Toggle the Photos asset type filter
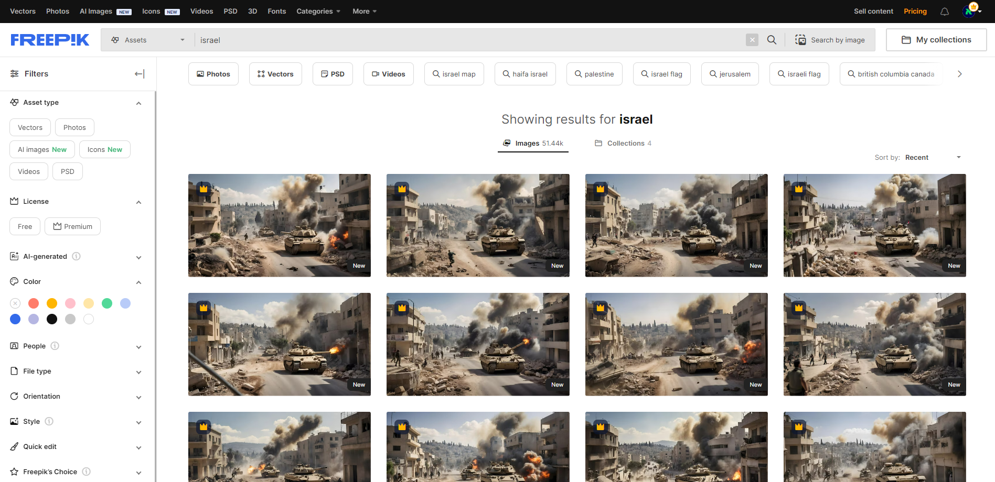 click(x=74, y=127)
